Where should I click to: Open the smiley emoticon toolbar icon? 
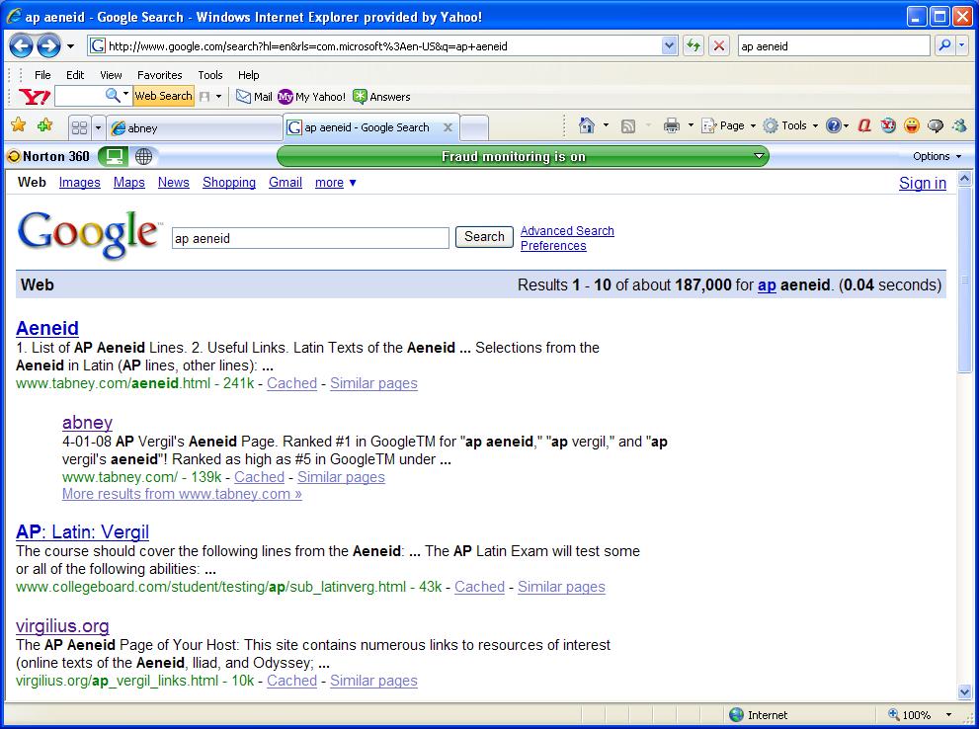pos(912,126)
